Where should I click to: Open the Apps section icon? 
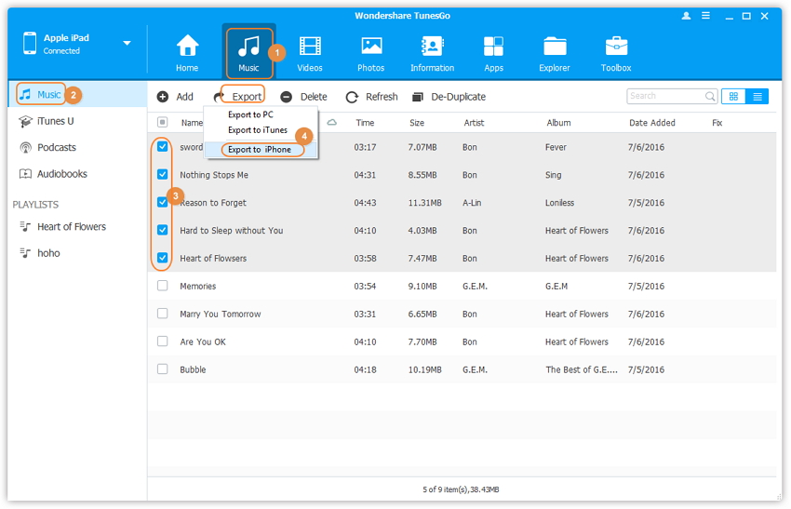493,52
